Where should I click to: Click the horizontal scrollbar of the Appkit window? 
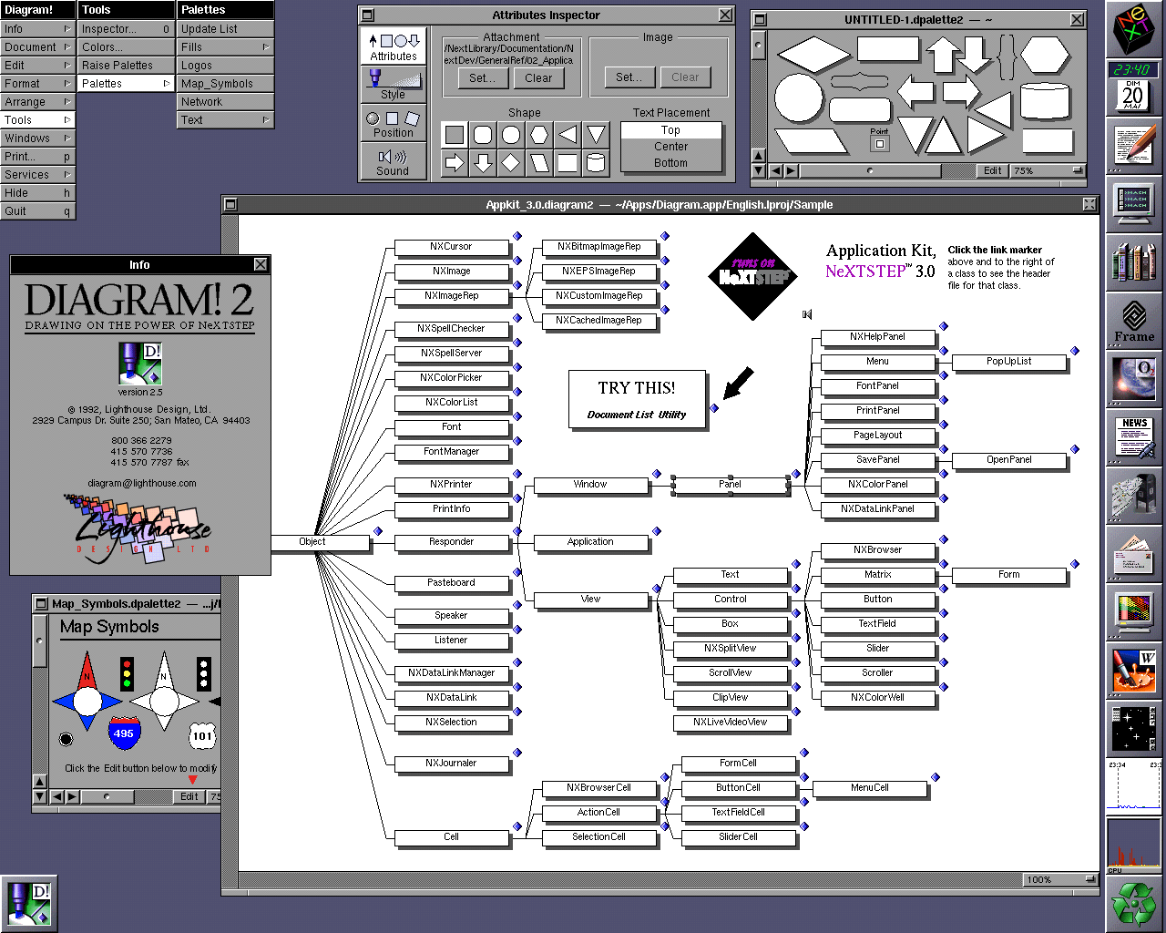tap(629, 879)
